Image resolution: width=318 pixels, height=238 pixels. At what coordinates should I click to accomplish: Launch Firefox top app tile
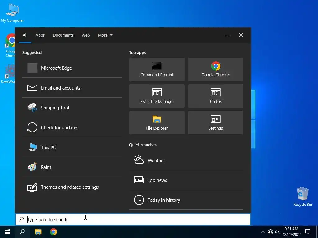click(x=216, y=96)
